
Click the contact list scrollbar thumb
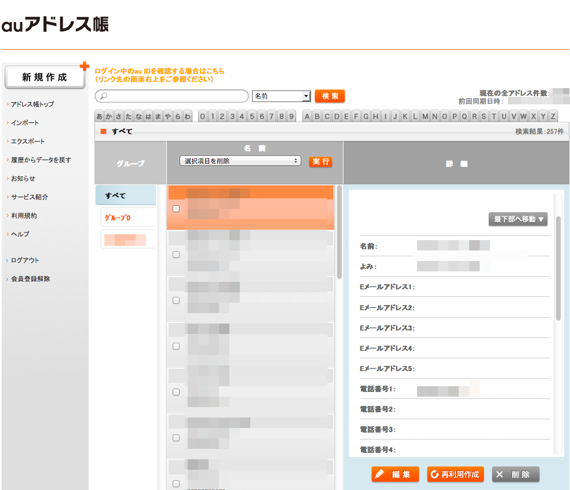pos(339,232)
